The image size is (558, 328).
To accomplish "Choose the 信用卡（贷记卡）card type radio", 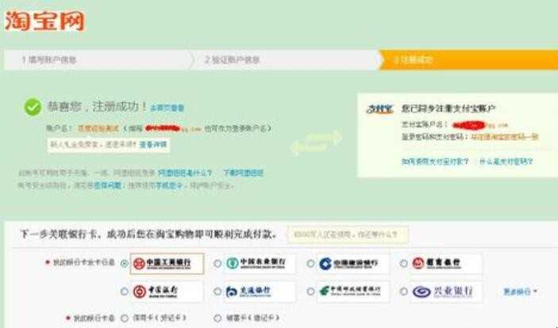I will tap(124, 318).
